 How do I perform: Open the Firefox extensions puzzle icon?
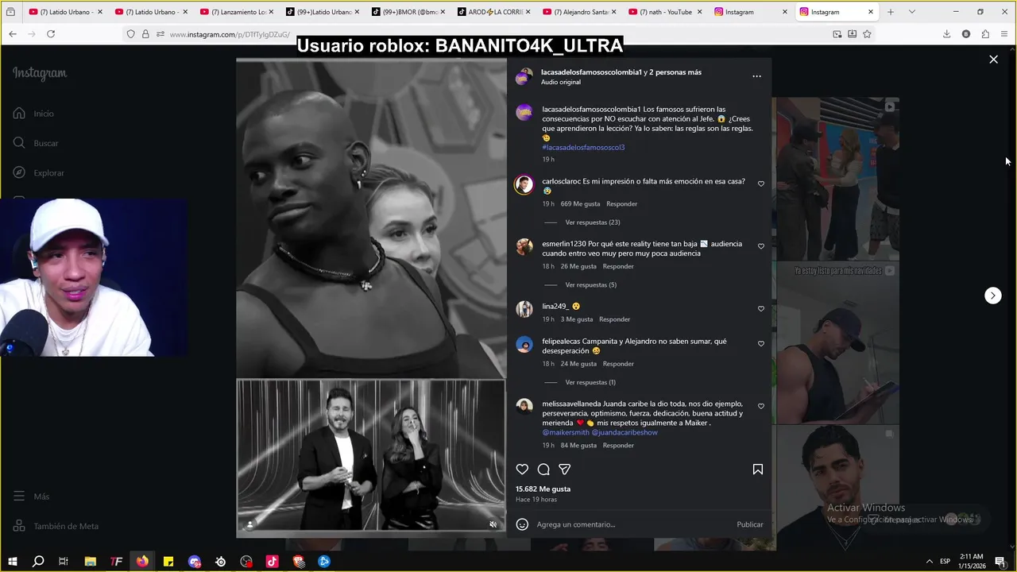(x=985, y=34)
